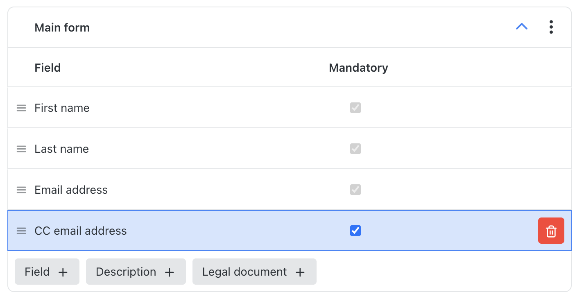Select the CC email address row text

point(81,231)
